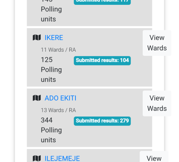Open the ADO EKITI local government link
The height and width of the screenshot is (162, 179).
tap(61, 98)
